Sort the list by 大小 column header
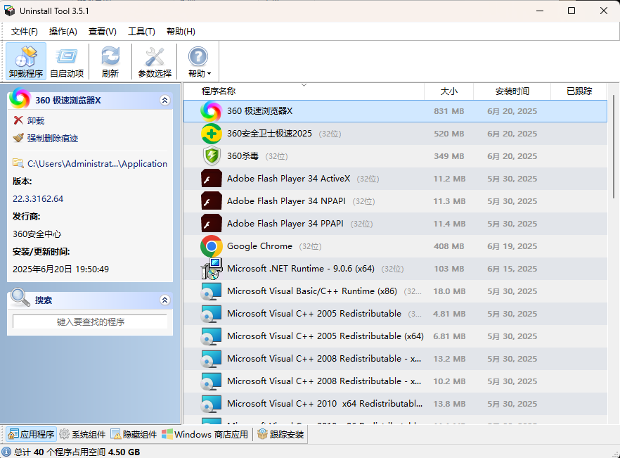 pyautogui.click(x=448, y=91)
